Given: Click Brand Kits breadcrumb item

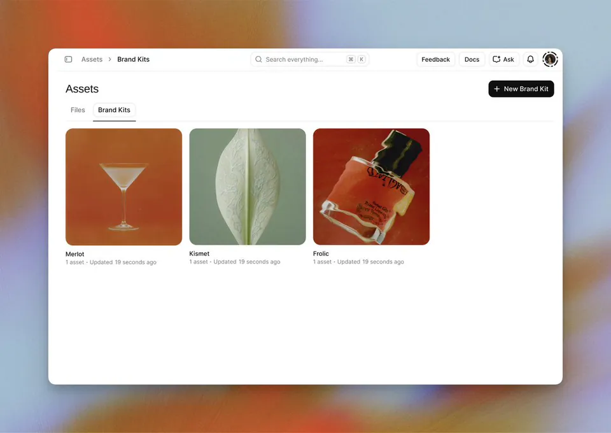Looking at the screenshot, I should (x=133, y=59).
